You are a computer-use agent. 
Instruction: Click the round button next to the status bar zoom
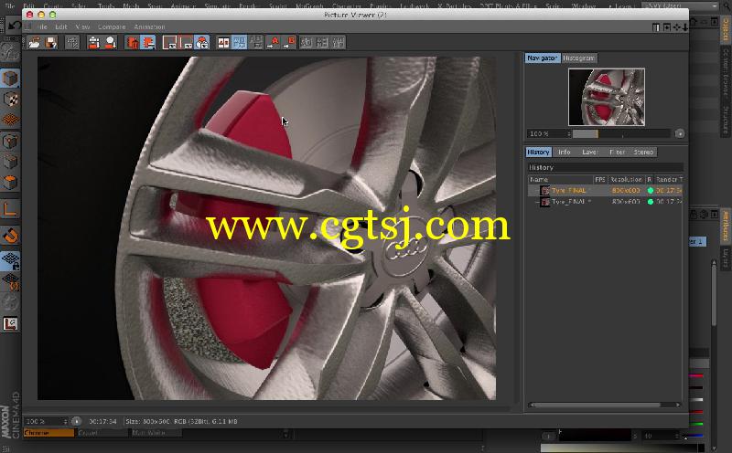click(x=77, y=421)
